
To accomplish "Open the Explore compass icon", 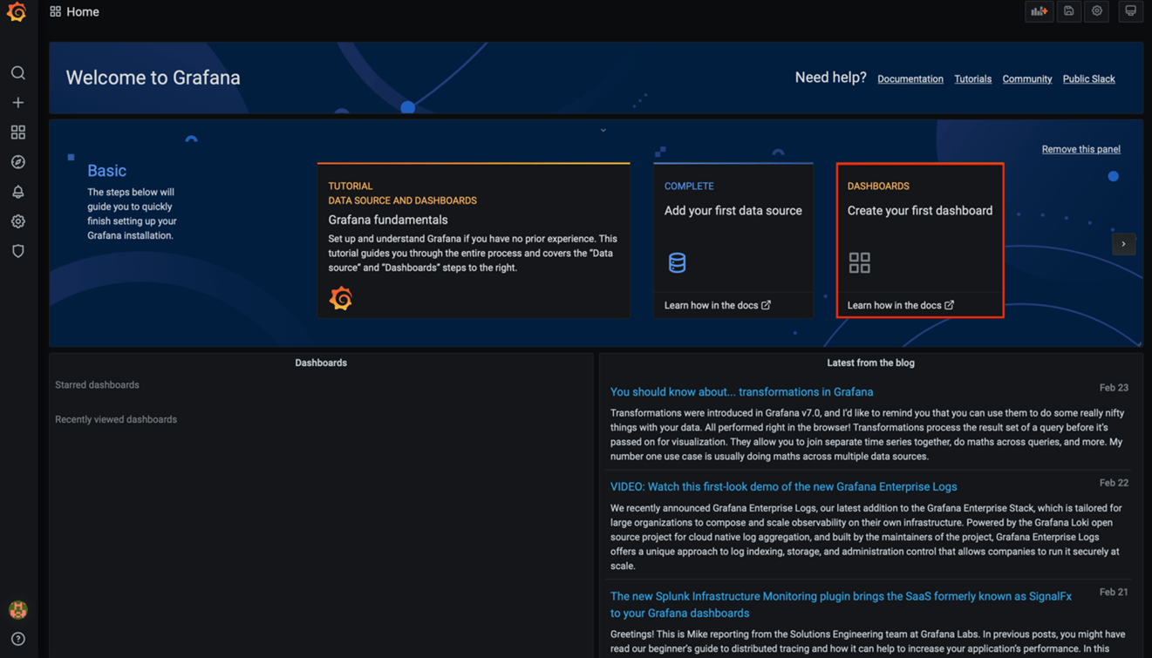I will coord(17,162).
